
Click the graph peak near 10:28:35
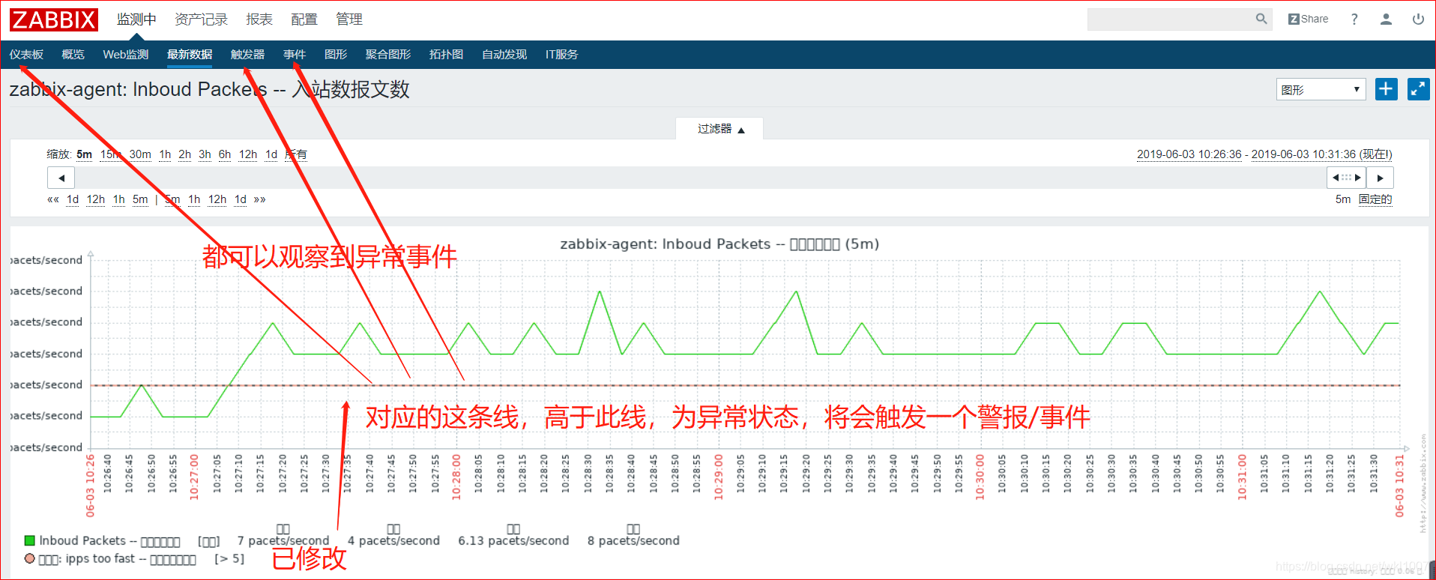click(x=600, y=291)
